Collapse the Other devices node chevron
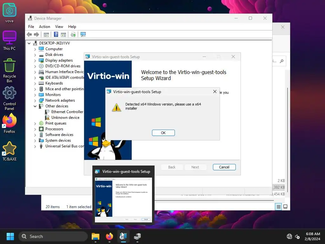Screen dimensions: 325x244 pos(35,106)
